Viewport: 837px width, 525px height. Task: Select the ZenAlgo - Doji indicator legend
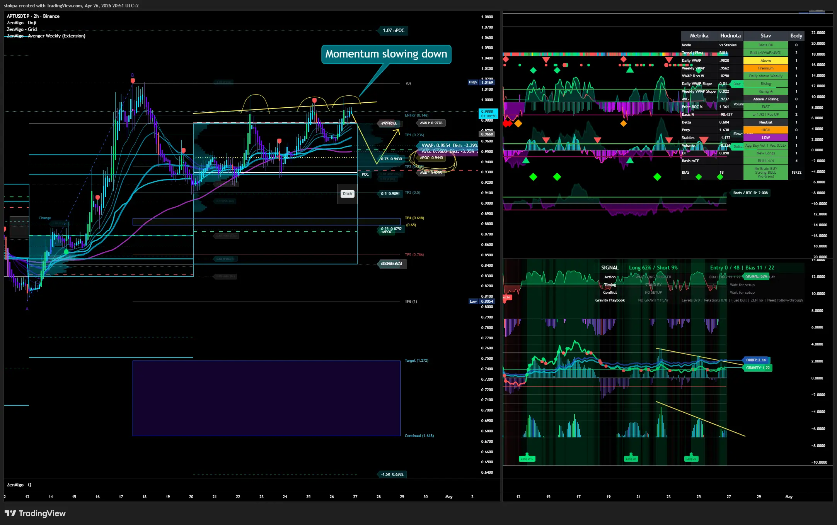(22, 23)
